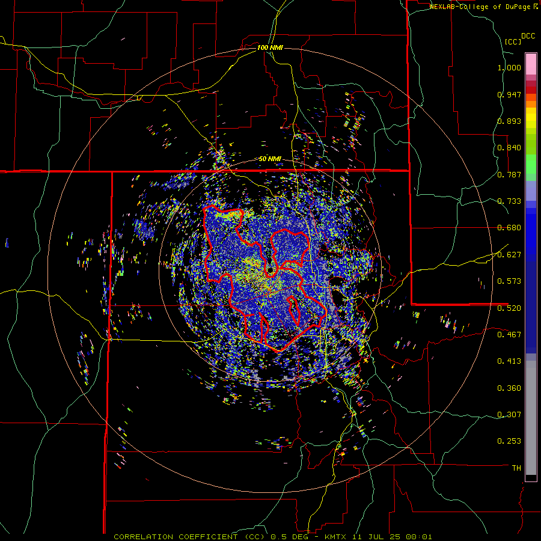Click the 100 NMI range ring label

pyautogui.click(x=270, y=47)
